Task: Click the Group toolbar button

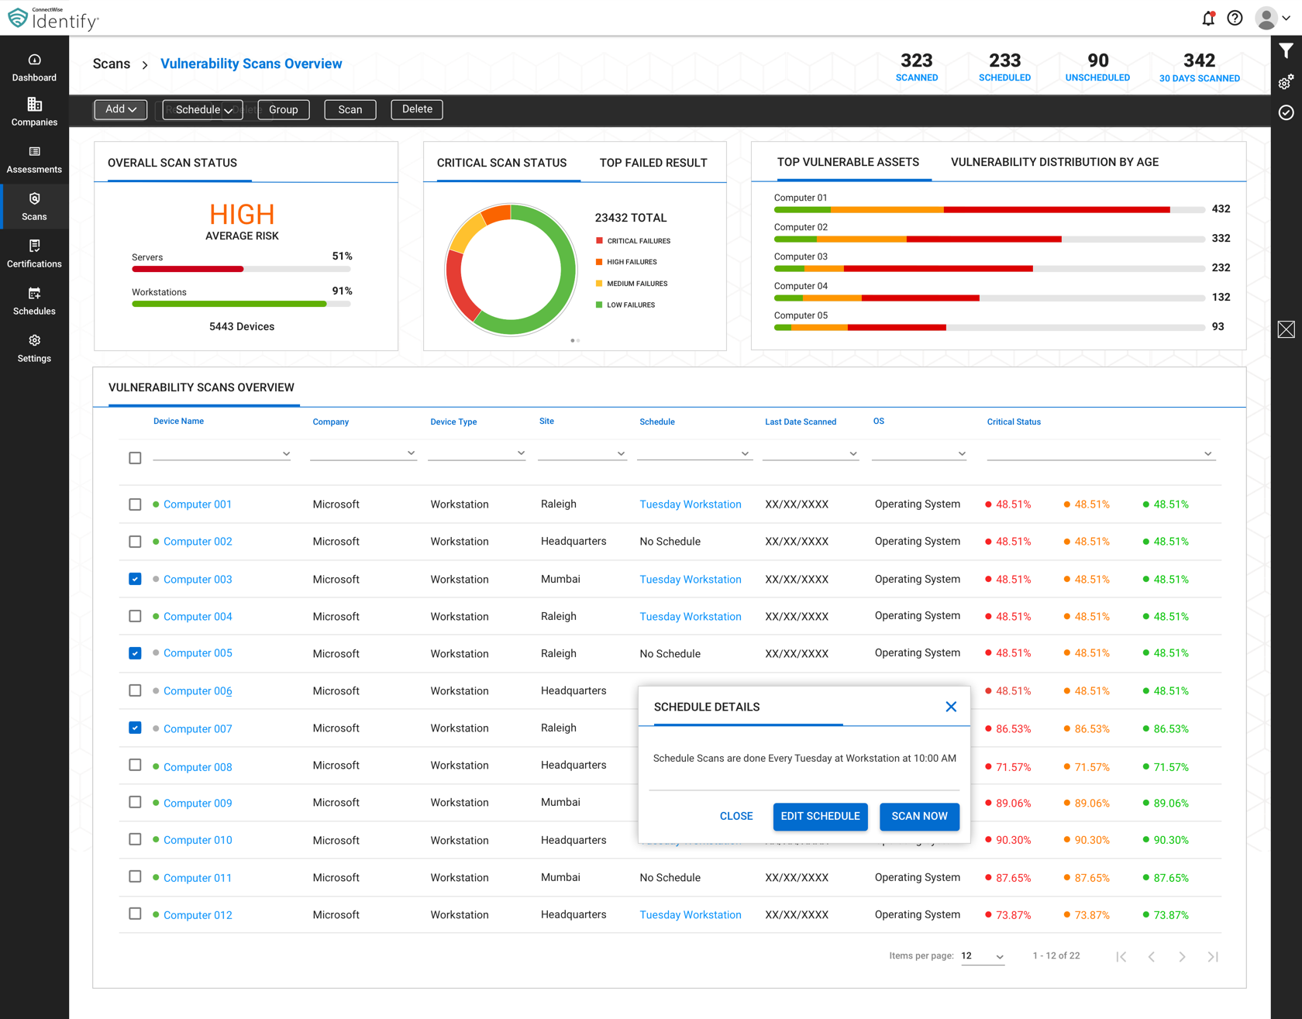Action: [x=284, y=109]
